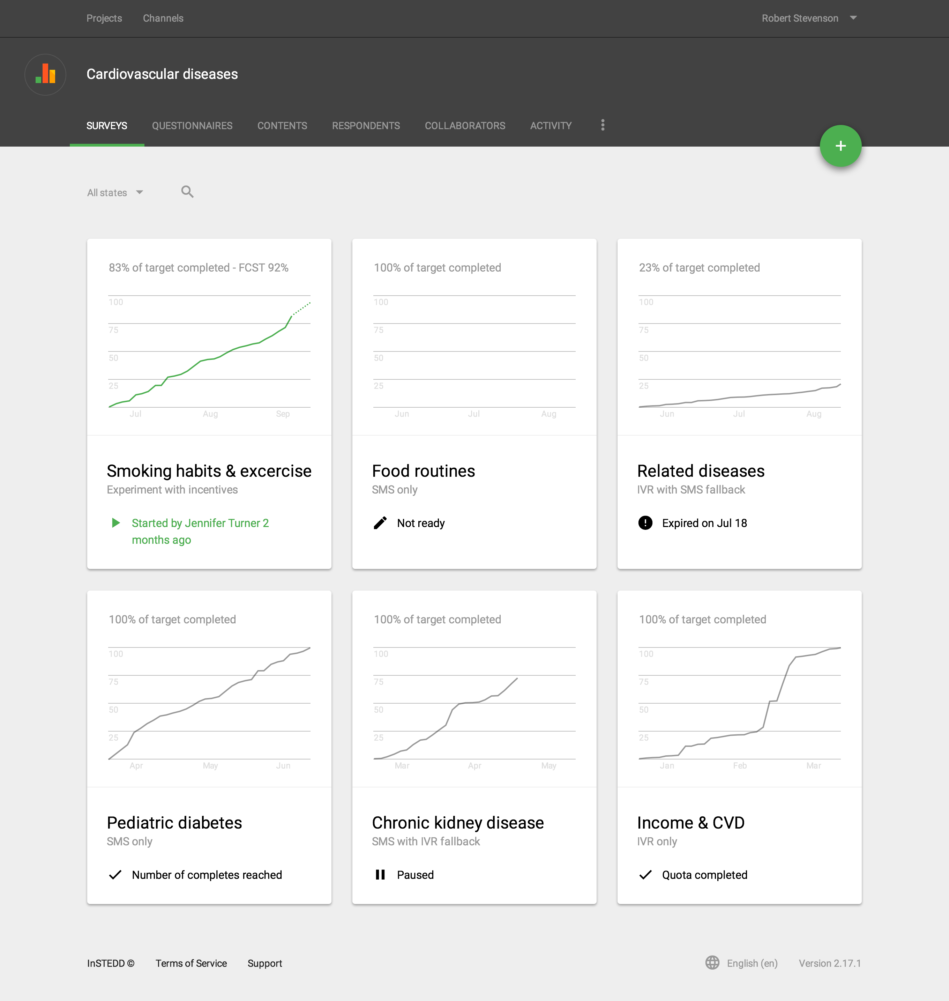Screen dimensions: 949x1001
Task: Click the Income & CVD progress chart
Action: click(740, 708)
